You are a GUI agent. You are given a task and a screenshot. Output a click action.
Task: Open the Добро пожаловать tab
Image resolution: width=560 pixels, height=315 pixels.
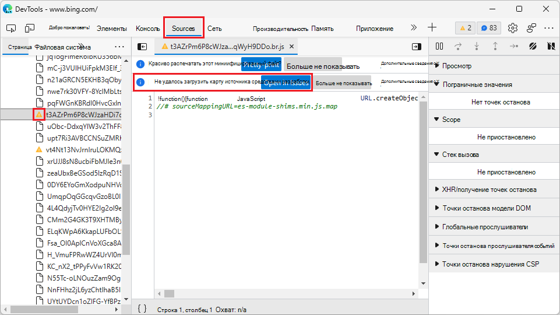[69, 27]
